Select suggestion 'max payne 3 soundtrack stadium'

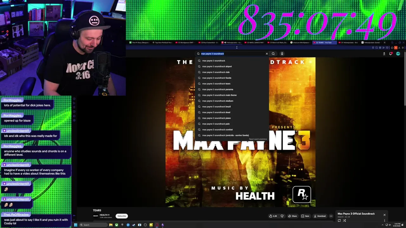click(232, 101)
